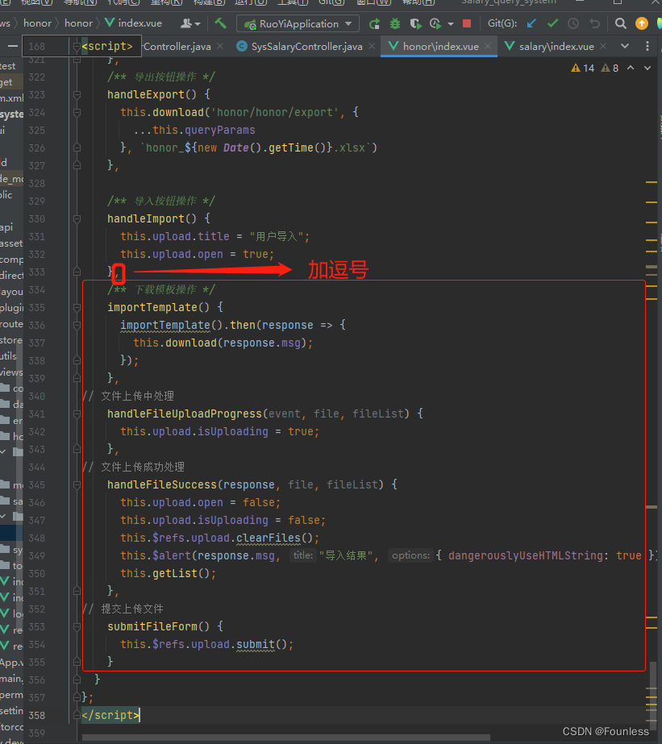Click the orange IDE update icon
The height and width of the screenshot is (744, 662).
tap(642, 23)
